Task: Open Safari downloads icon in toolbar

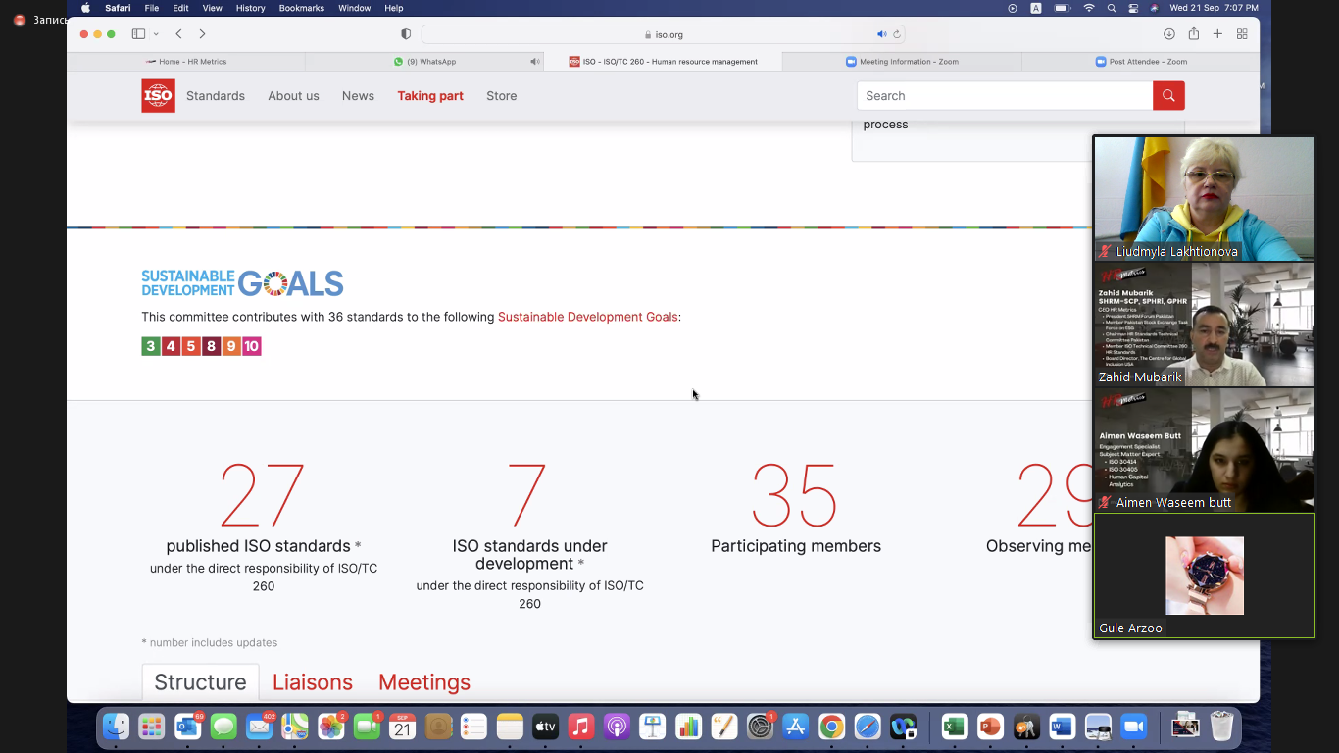Action: tap(1168, 34)
